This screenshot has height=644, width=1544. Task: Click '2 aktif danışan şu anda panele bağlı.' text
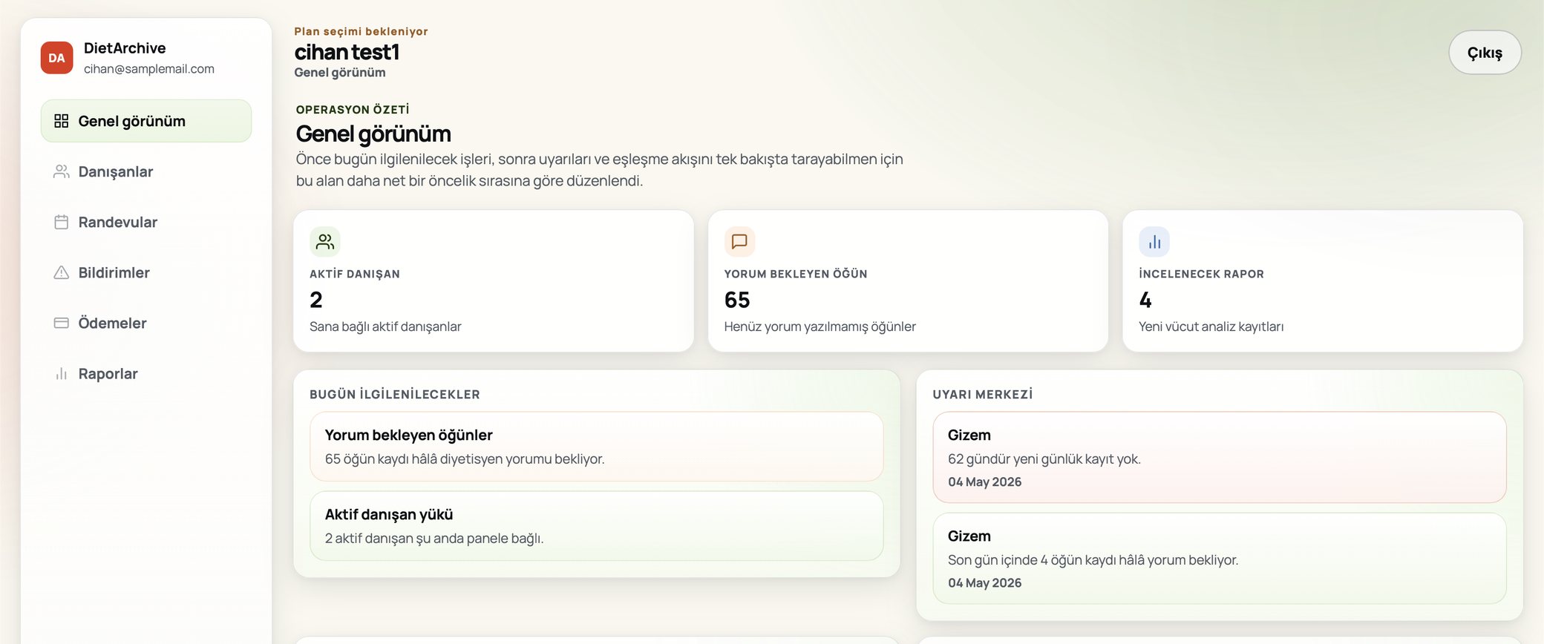[434, 538]
